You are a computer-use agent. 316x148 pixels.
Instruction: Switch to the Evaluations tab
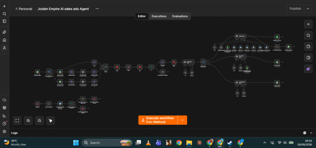(x=180, y=16)
